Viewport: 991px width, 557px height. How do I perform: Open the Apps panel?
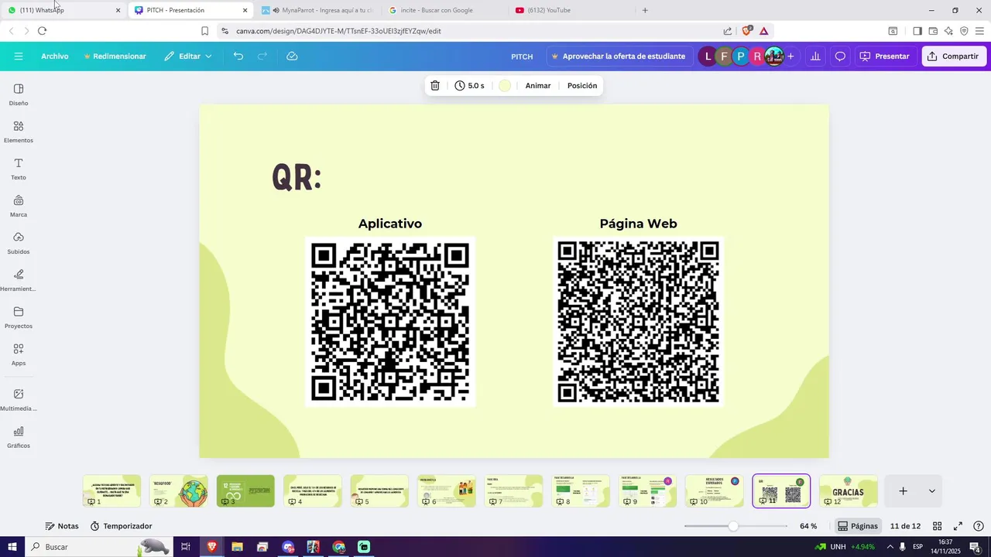click(19, 354)
